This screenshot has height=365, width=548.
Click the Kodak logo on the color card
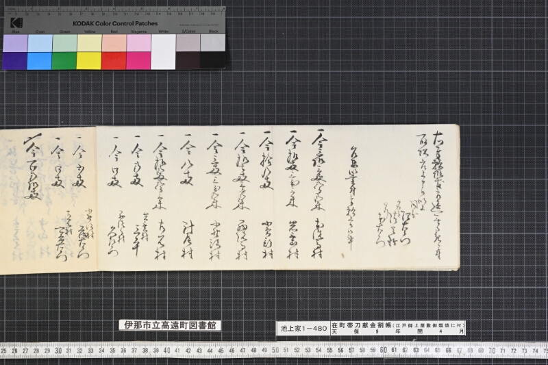tap(16, 23)
